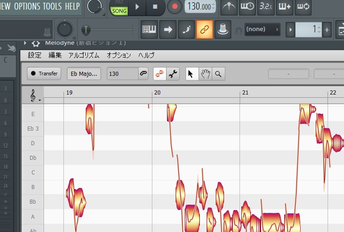Select the note blob at bar 19 on B
The image size is (344, 232).
(71, 193)
